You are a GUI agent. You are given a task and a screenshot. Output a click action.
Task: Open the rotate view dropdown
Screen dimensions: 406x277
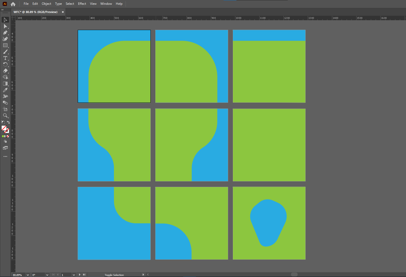pyautogui.click(x=47, y=275)
